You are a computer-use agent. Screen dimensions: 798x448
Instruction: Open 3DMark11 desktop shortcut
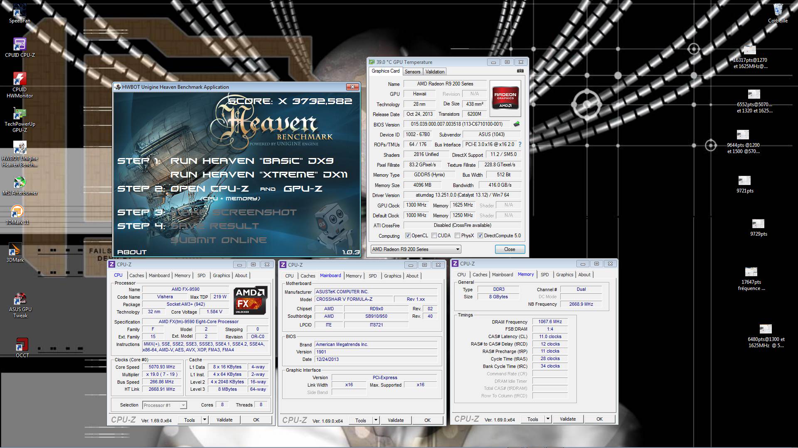tap(17, 215)
